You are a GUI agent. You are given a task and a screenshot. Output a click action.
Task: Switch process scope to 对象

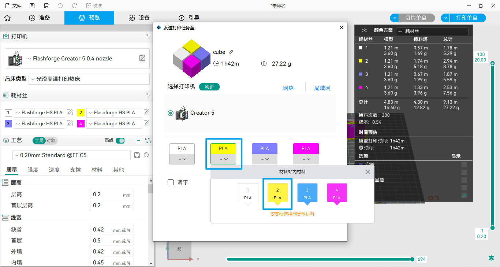coord(51,140)
